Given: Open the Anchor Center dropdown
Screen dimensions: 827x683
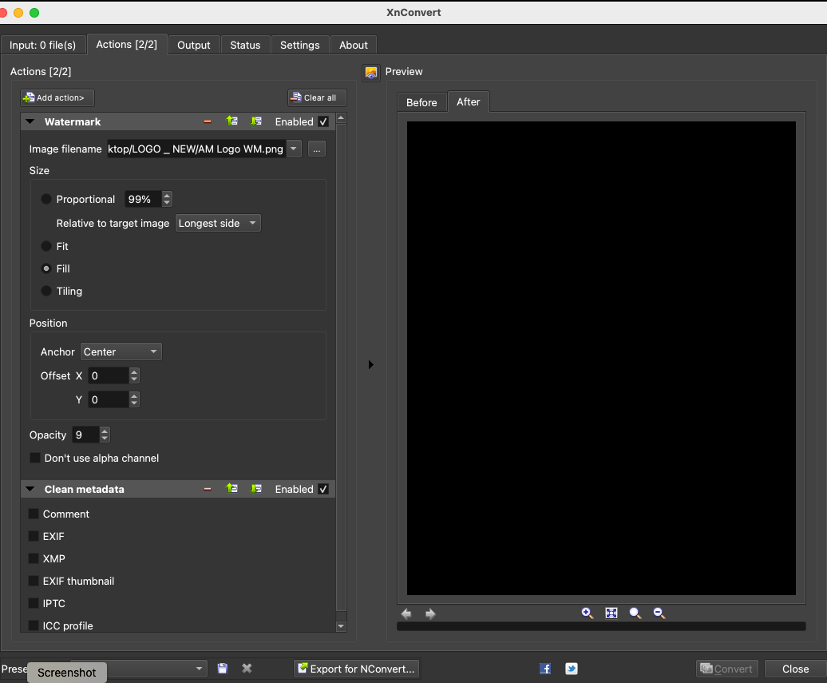Looking at the screenshot, I should [121, 351].
